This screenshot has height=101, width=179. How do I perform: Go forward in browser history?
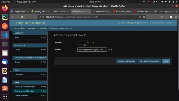tap(17, 17)
